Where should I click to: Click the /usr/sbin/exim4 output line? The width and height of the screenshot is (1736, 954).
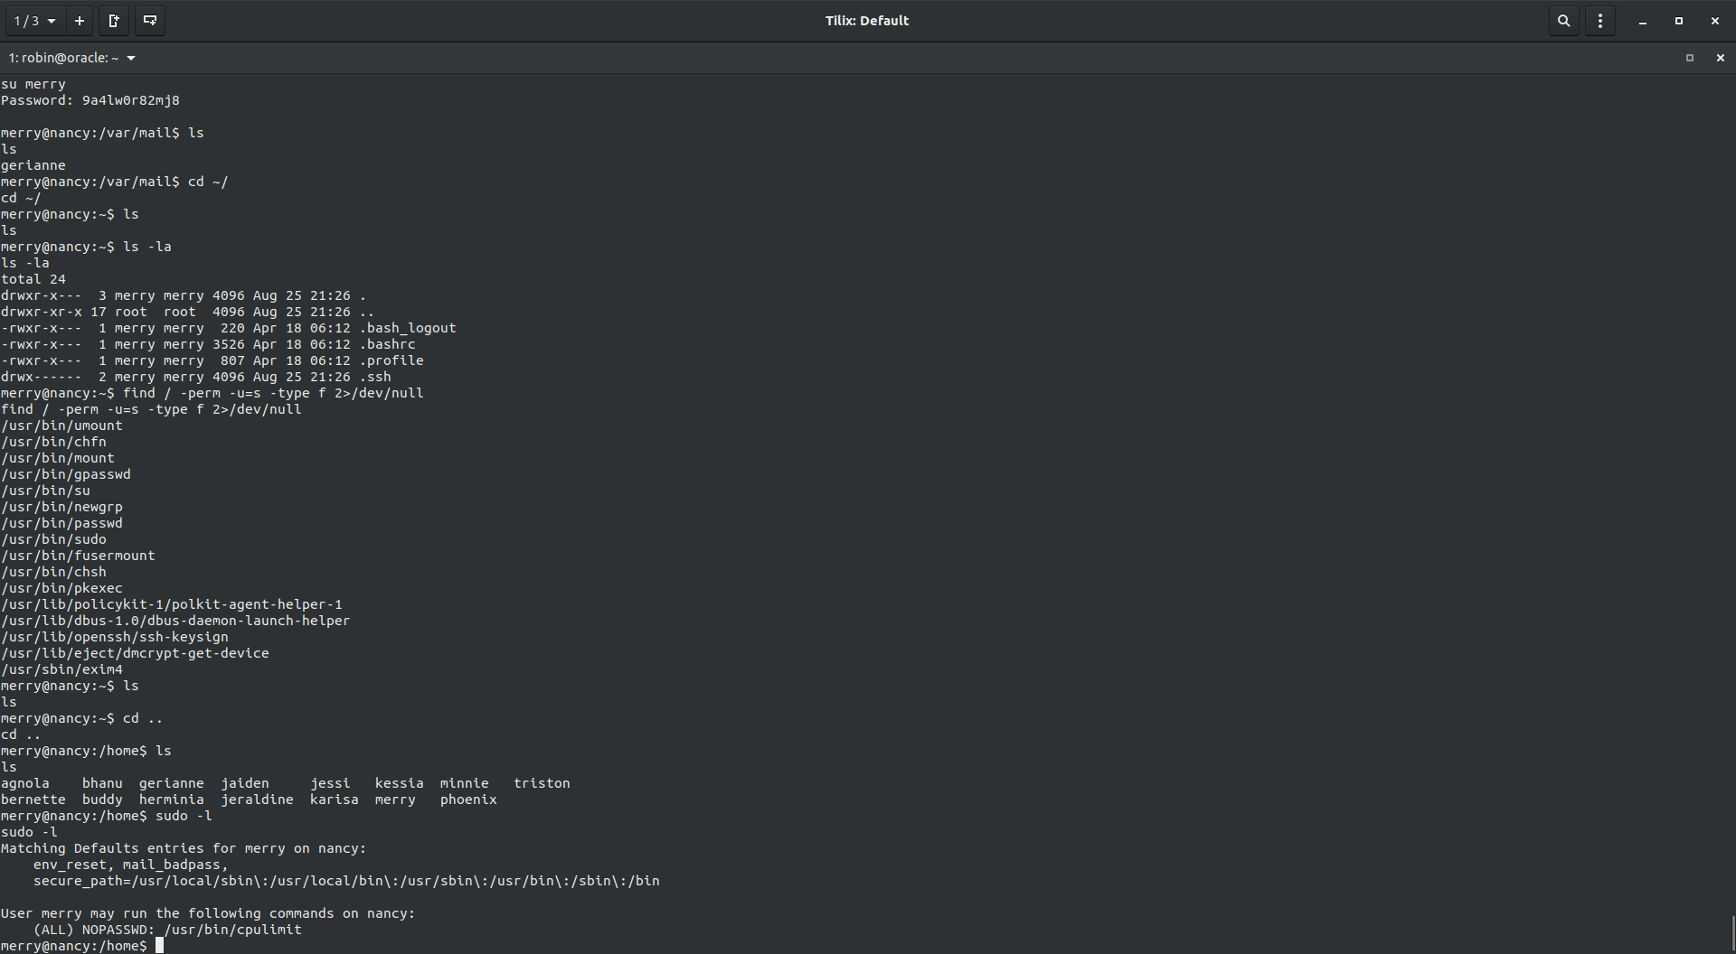(61, 669)
